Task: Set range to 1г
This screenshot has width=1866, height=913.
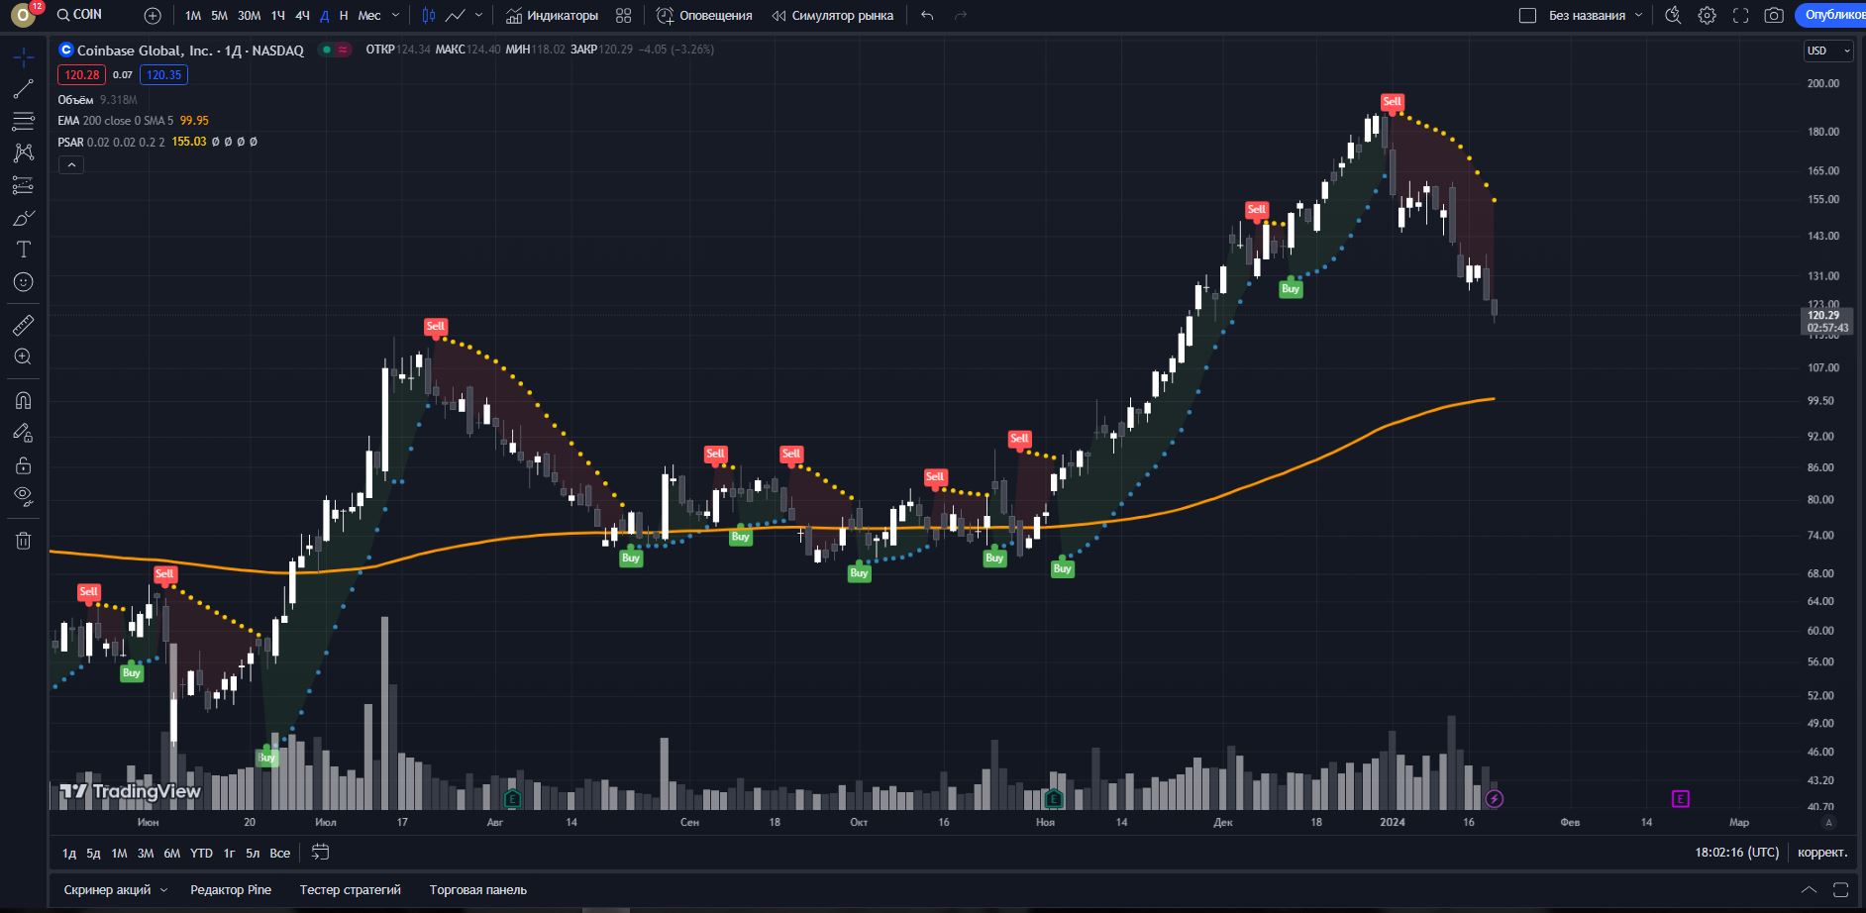Action: click(x=229, y=854)
